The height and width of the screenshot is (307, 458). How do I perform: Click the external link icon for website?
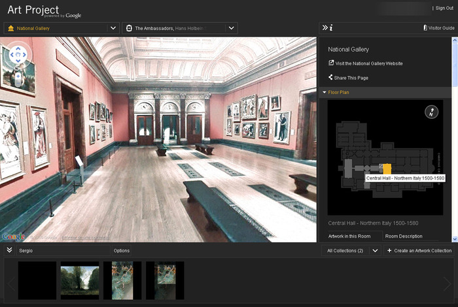[x=331, y=63]
